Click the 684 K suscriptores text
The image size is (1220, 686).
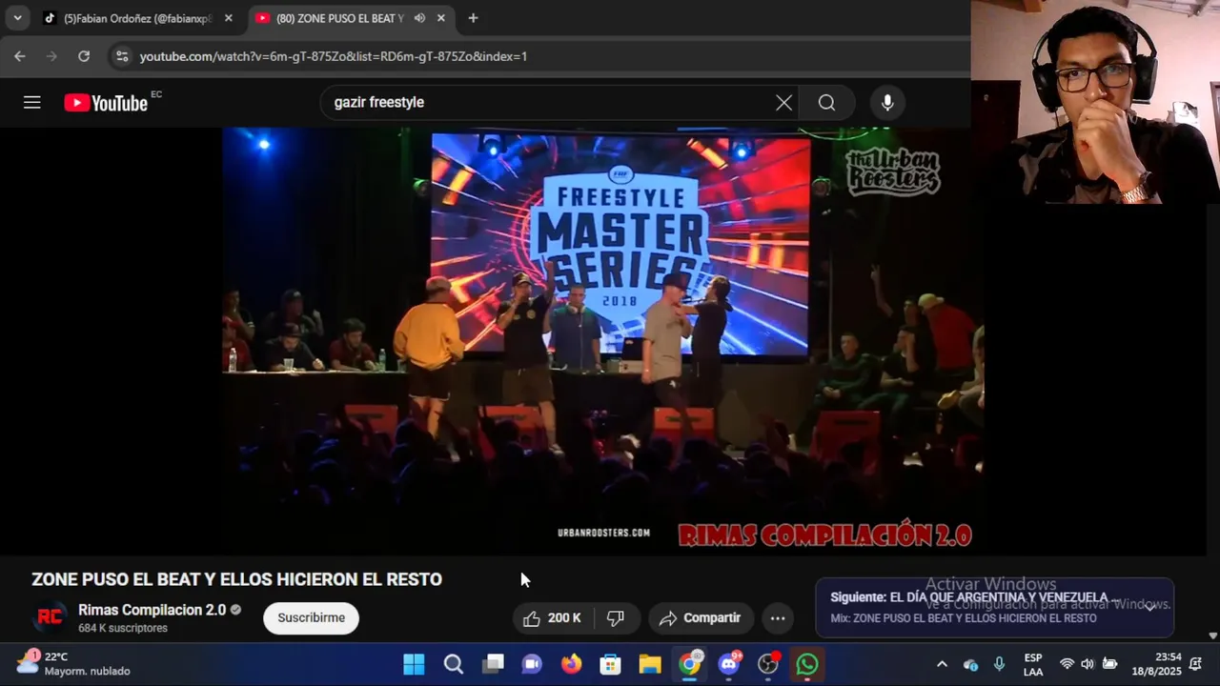[123, 629]
